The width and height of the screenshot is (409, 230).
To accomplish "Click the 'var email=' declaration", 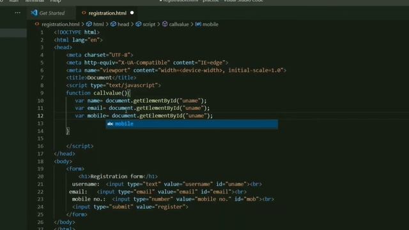I will (x=90, y=108).
